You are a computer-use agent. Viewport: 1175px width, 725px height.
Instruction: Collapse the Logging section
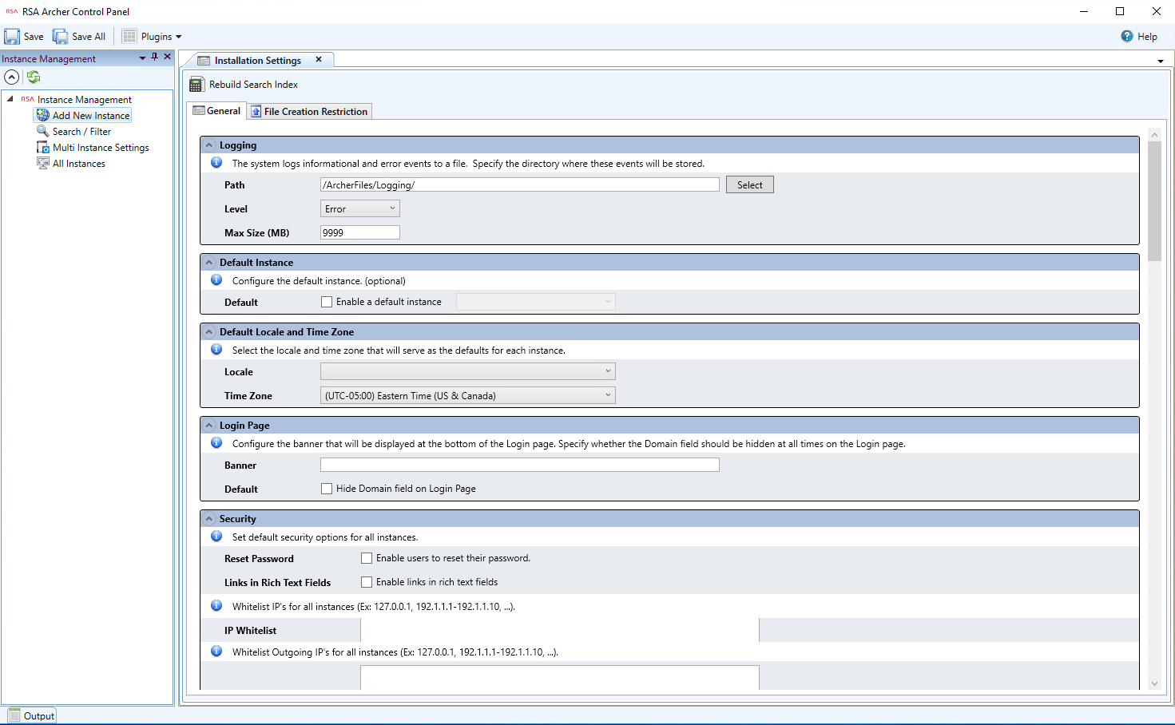pyautogui.click(x=209, y=145)
